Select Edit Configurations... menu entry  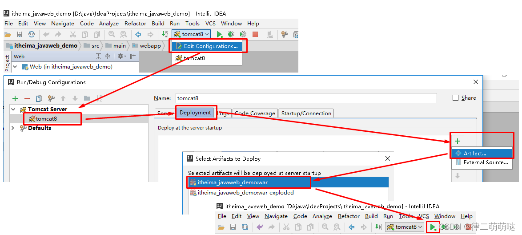point(207,46)
